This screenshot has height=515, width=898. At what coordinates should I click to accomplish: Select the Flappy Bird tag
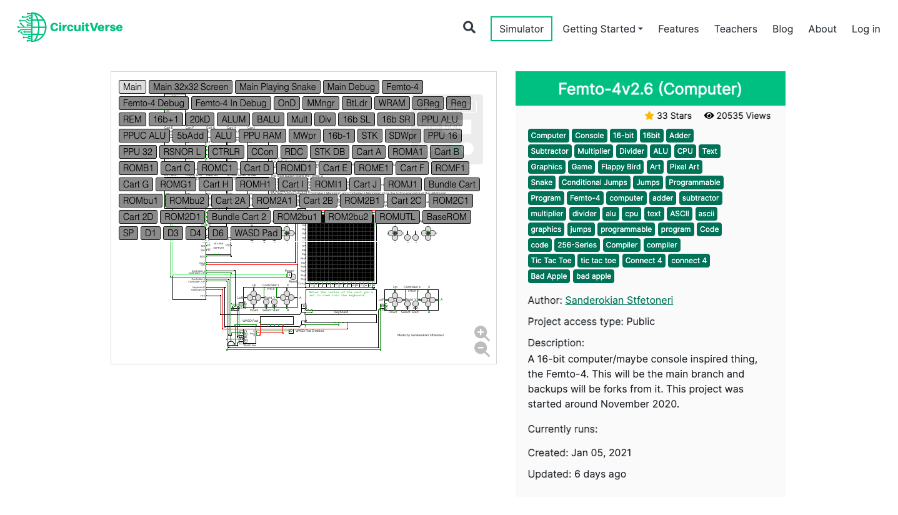(621, 167)
